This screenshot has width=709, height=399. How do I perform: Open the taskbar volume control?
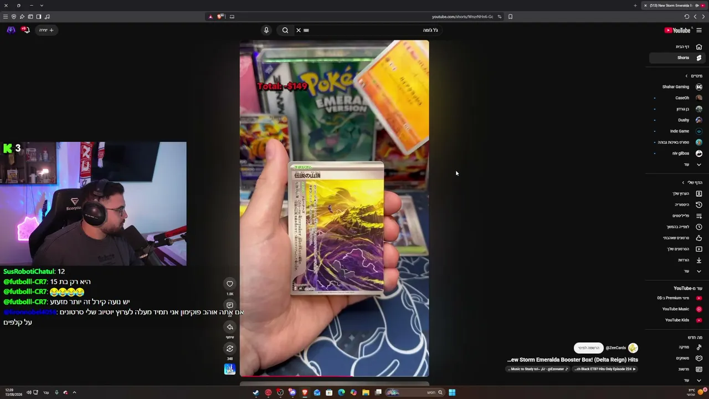(29, 392)
